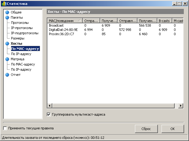Click the 6 460 value in Proxim row

(143, 34)
